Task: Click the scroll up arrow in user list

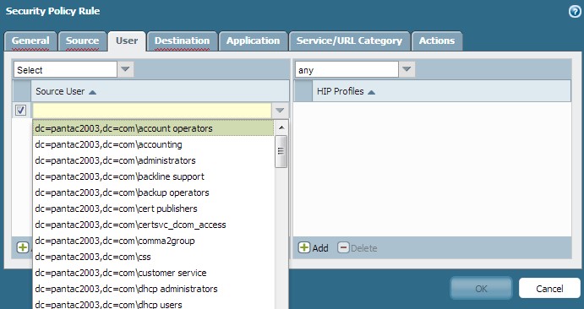Action: coord(281,127)
